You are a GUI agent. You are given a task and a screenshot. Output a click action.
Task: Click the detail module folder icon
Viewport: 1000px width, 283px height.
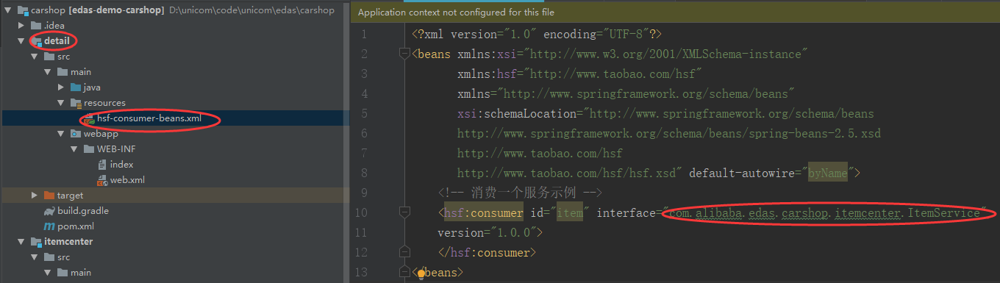click(x=36, y=41)
